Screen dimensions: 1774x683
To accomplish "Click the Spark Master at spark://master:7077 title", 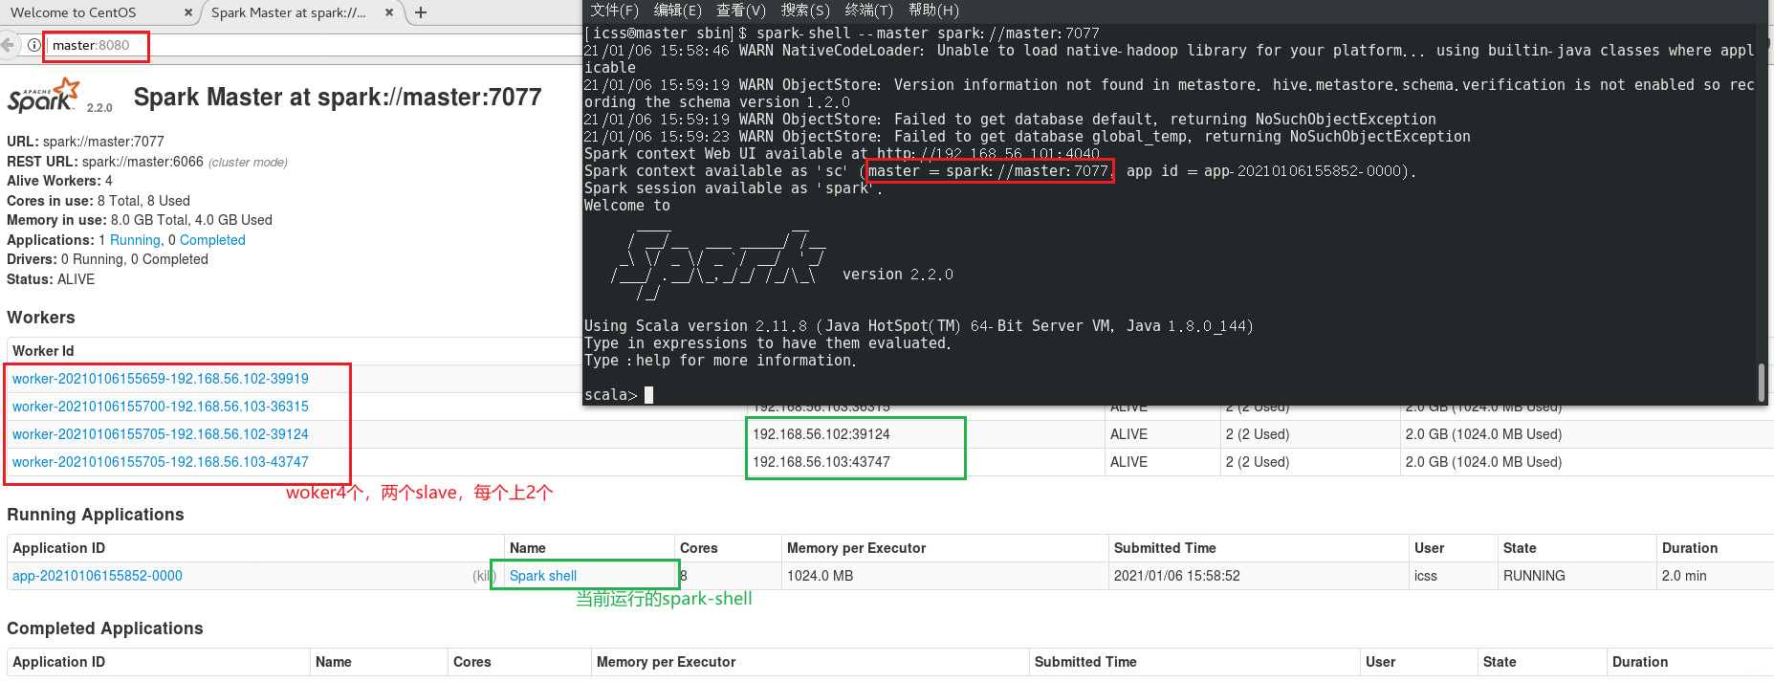I will tap(338, 97).
